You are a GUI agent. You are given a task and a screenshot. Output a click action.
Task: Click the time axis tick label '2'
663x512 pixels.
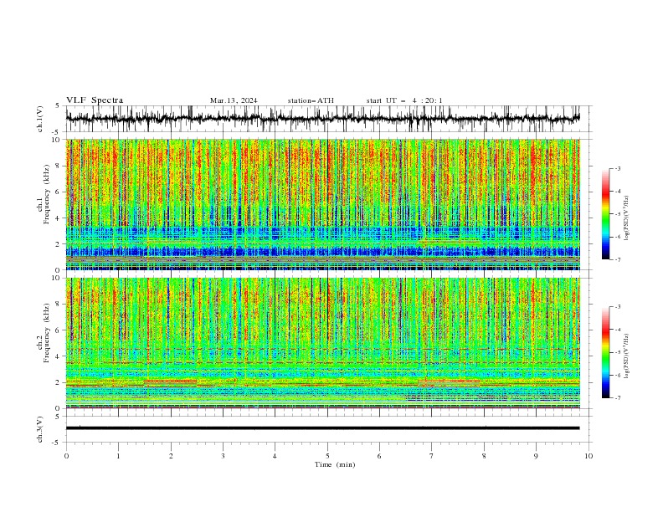(x=171, y=456)
